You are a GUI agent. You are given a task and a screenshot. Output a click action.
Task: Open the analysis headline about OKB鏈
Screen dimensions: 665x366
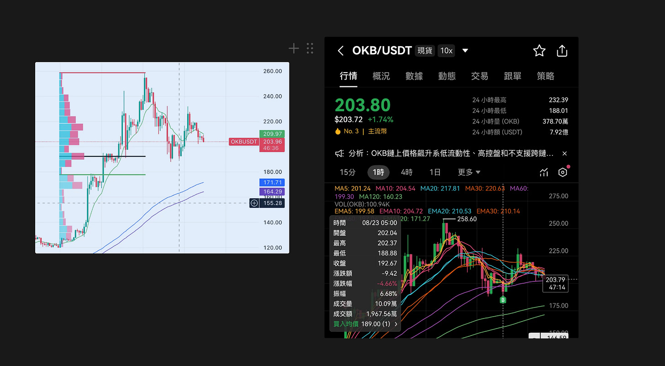pyautogui.click(x=451, y=154)
